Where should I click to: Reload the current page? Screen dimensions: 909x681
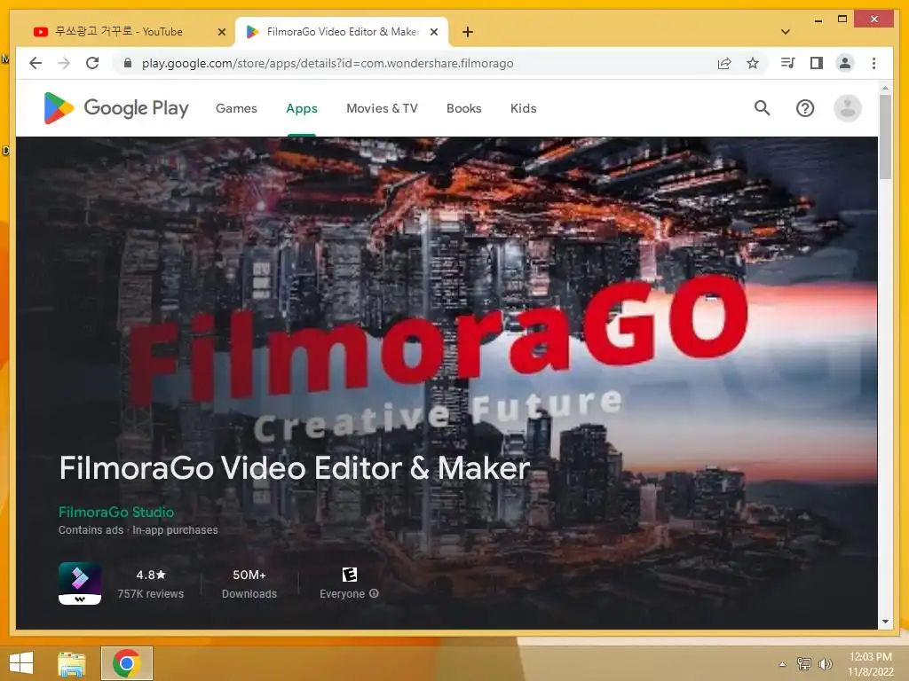point(92,63)
